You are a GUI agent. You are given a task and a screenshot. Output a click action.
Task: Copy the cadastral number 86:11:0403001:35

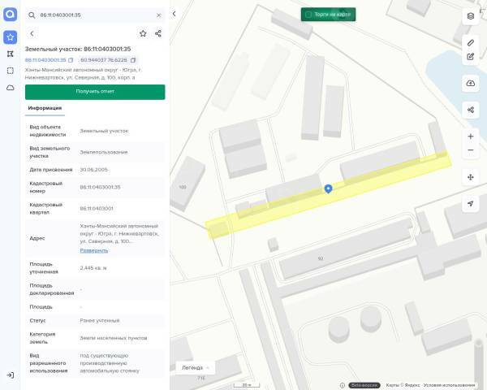(x=71, y=60)
